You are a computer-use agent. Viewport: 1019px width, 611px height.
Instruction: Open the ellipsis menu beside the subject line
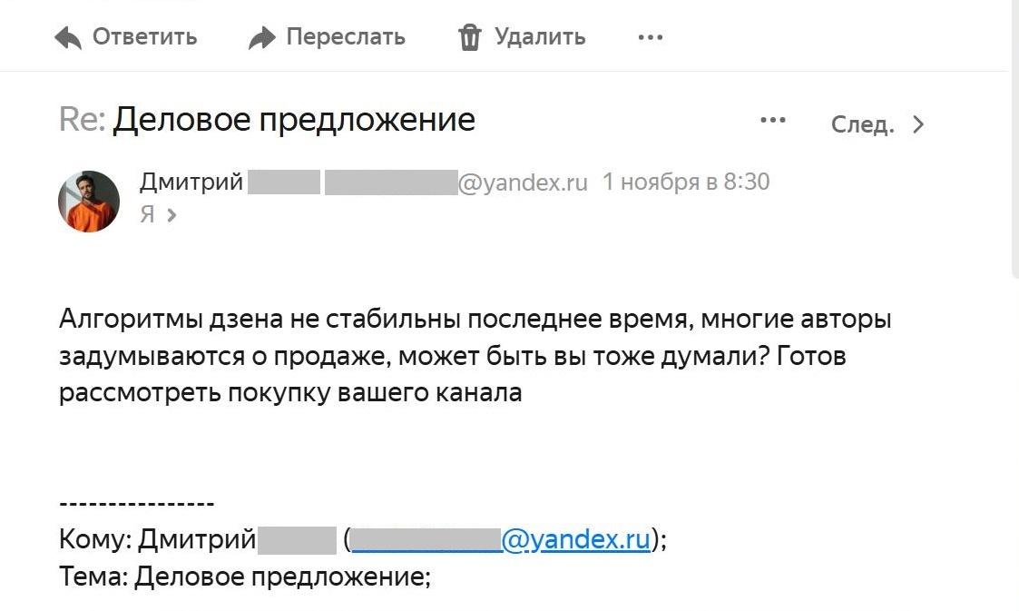coord(773,120)
